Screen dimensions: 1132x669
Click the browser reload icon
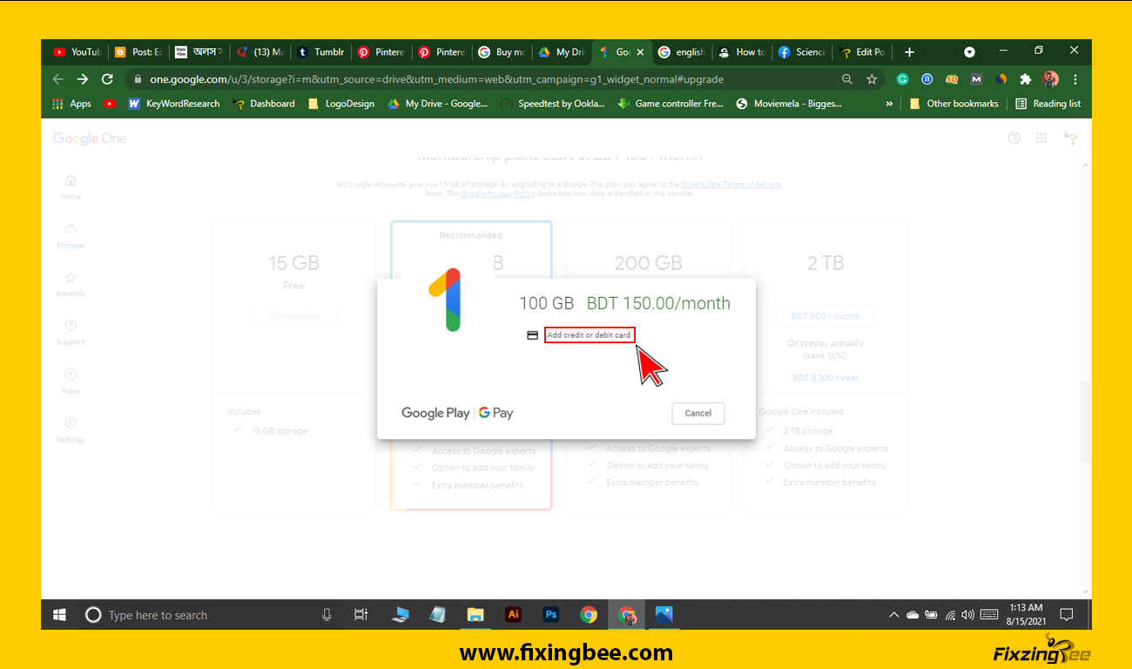tap(107, 79)
